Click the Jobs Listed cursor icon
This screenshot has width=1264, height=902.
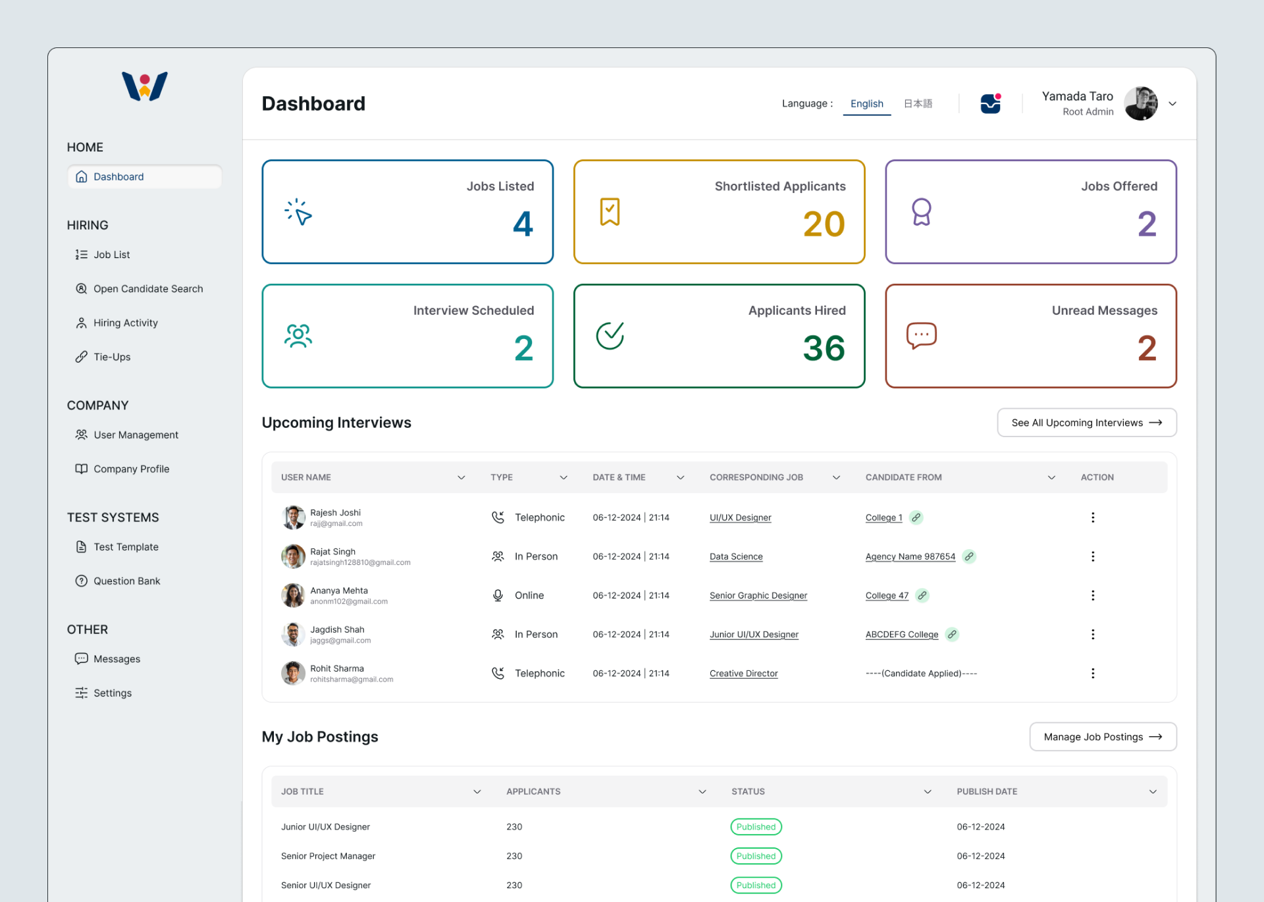[298, 212]
